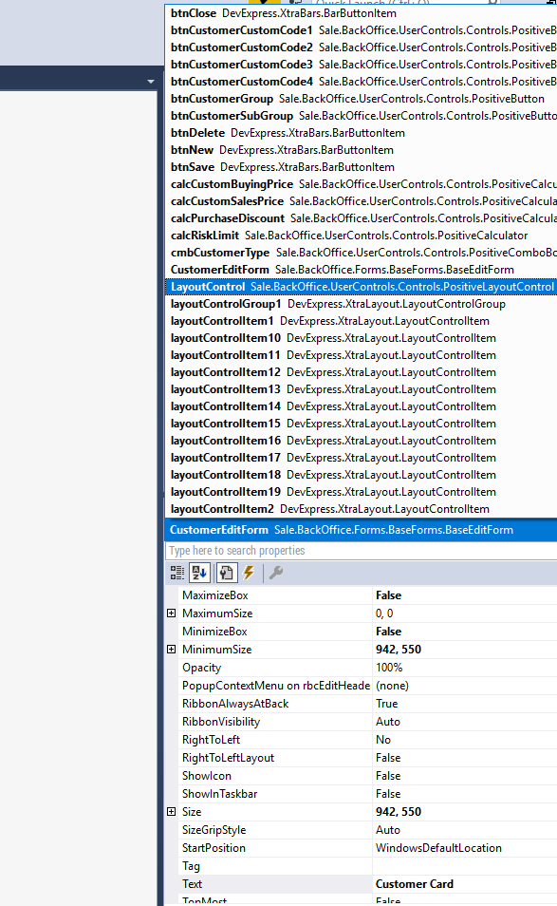Screen dimensions: 557x906
Task: Select layoutControlItem2 entry
Action: [x=362, y=509]
